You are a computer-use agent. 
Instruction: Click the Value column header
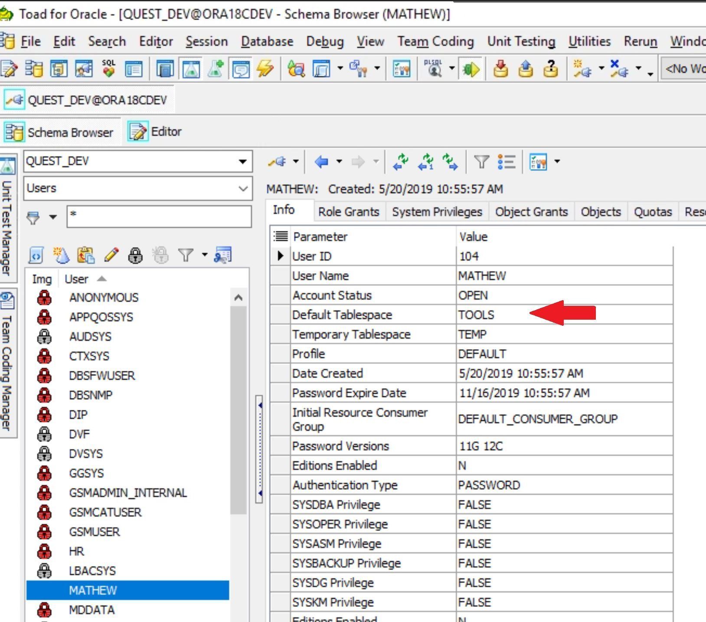pos(564,236)
